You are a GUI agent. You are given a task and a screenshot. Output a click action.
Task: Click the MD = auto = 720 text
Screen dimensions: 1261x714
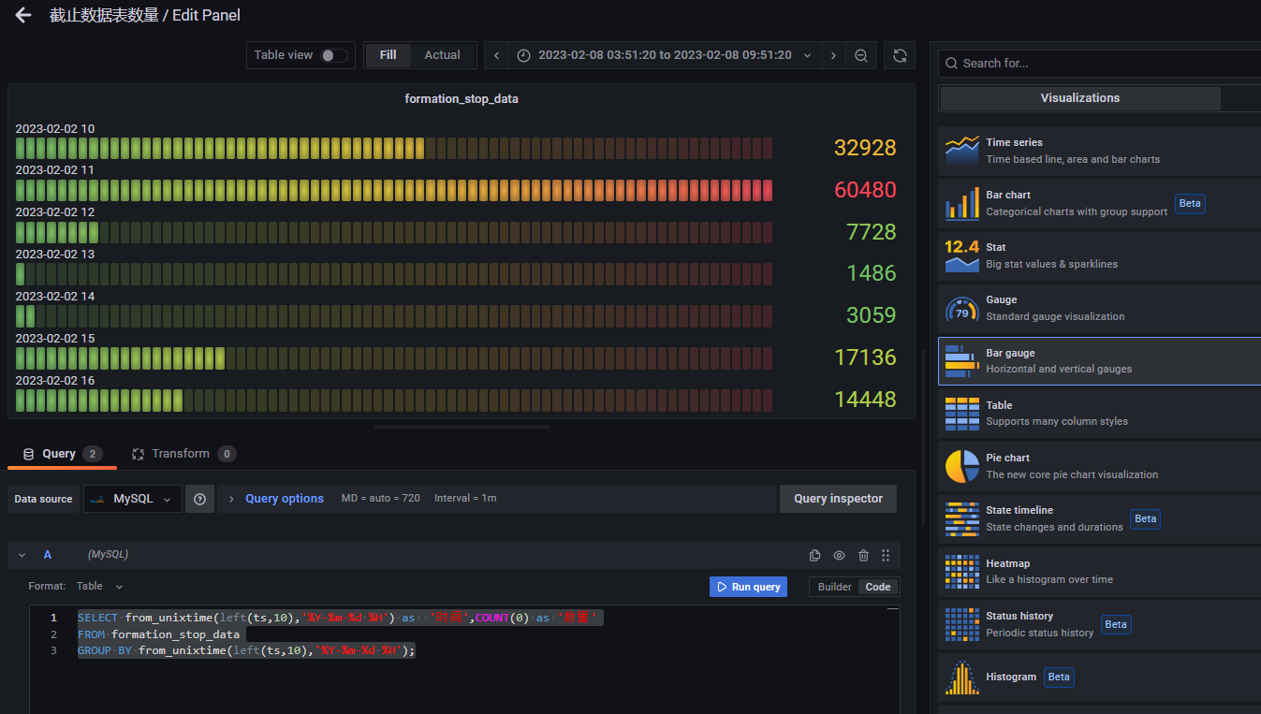point(380,499)
